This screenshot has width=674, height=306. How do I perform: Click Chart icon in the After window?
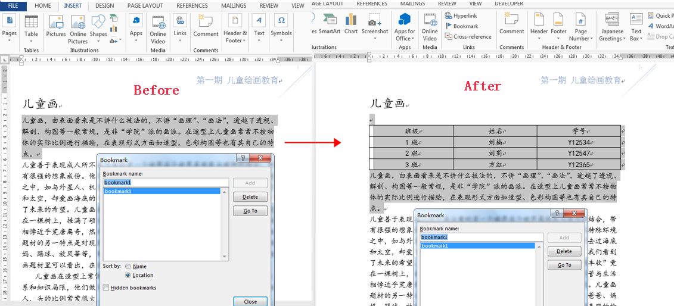[351, 19]
